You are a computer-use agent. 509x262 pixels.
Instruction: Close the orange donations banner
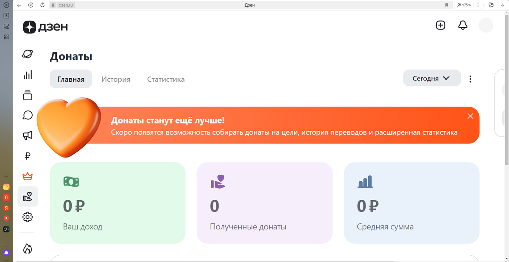(470, 116)
